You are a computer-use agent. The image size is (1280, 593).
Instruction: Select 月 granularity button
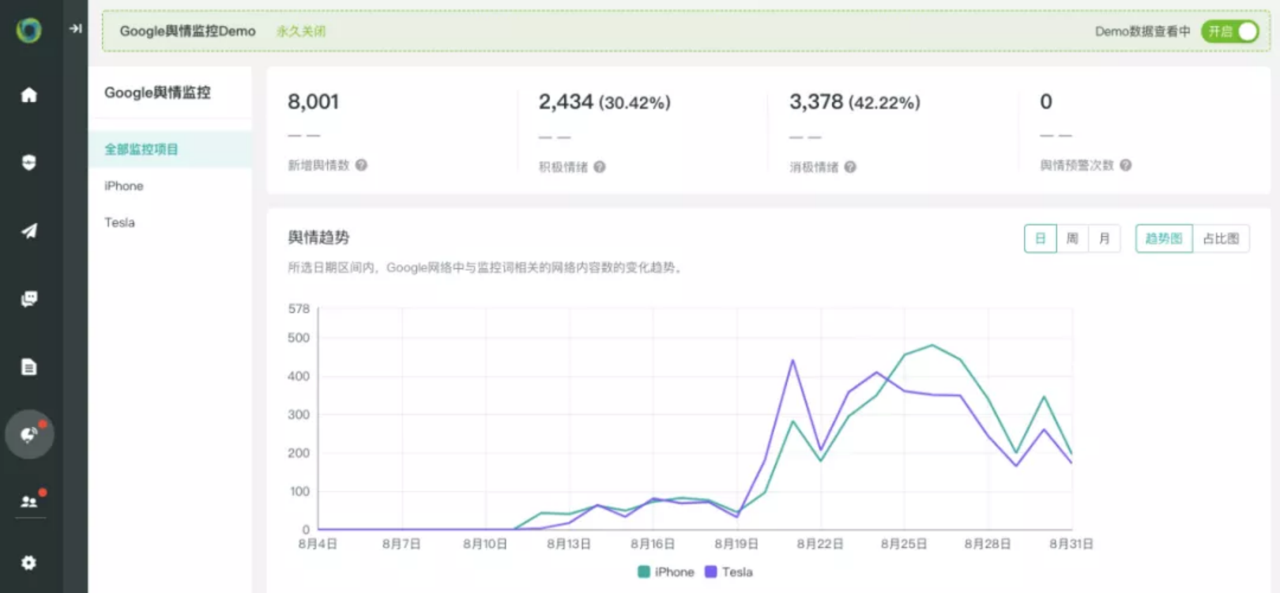click(x=1105, y=239)
